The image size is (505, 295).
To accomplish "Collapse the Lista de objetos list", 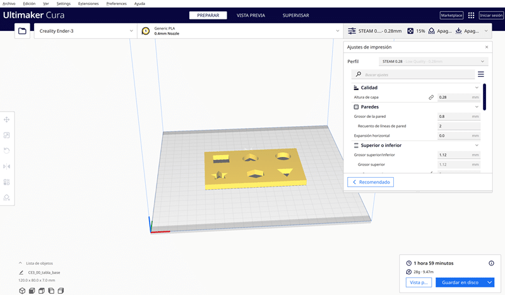I will 20,263.
